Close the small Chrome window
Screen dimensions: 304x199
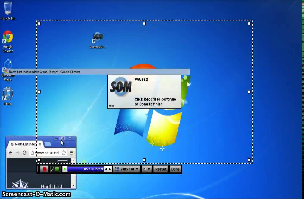(x=70, y=138)
